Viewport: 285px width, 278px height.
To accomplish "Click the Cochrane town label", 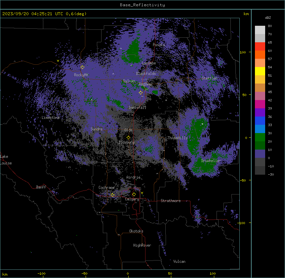I will [x=106, y=188].
